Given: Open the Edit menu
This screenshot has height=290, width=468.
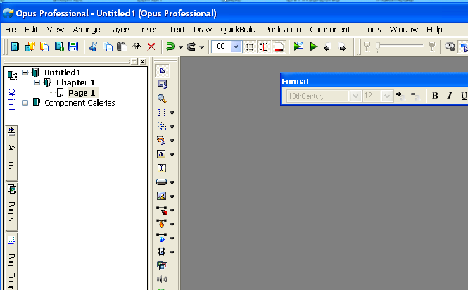Looking at the screenshot, I should [x=31, y=30].
